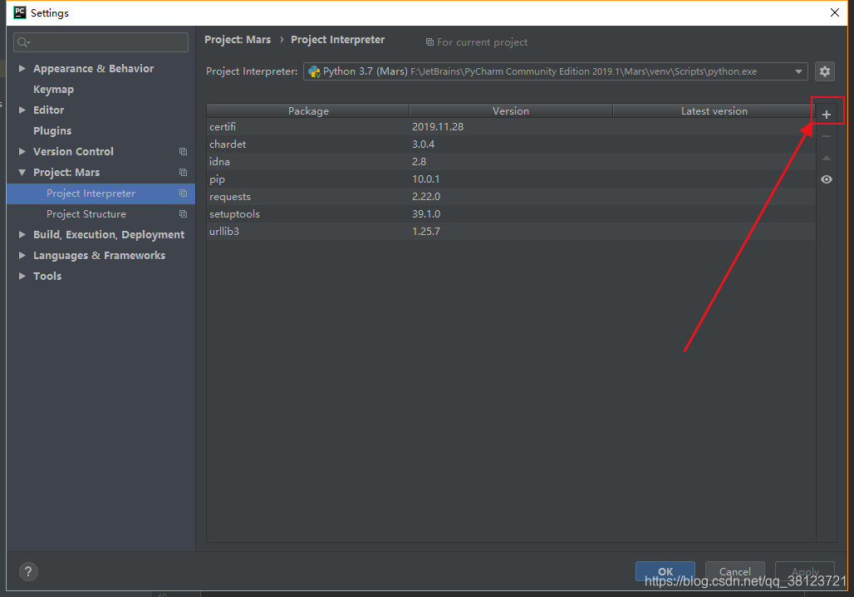Click the help question mark button

point(28,571)
